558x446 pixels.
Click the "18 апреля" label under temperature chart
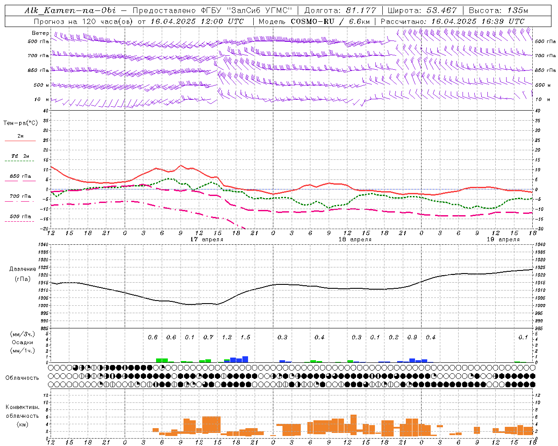(x=355, y=240)
